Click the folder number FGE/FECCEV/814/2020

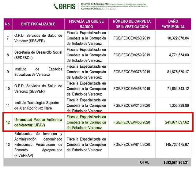pos(132,145)
